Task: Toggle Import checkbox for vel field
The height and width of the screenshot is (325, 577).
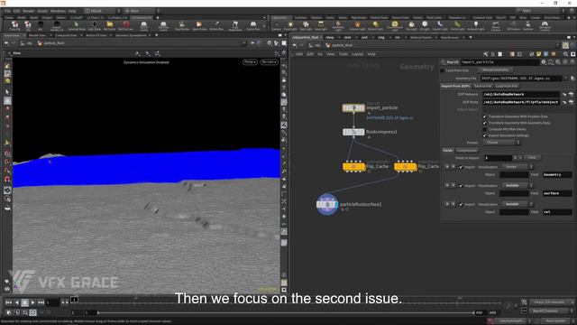Action: click(461, 205)
